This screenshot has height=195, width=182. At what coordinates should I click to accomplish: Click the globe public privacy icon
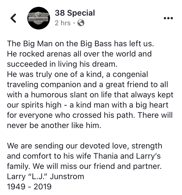[x=81, y=23]
